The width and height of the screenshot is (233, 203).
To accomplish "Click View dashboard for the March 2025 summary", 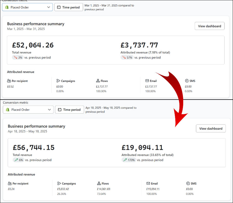I will 209,26.
